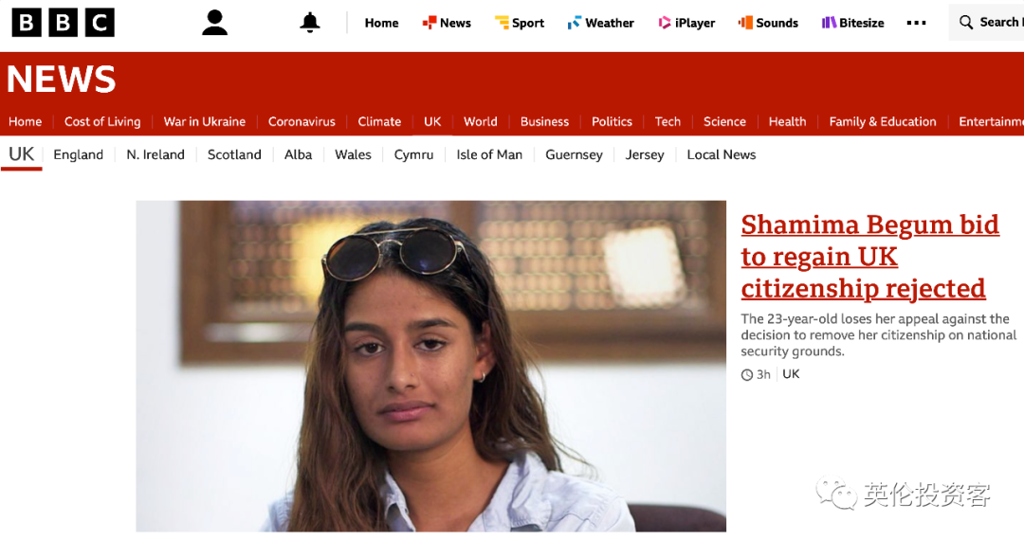1024x540 pixels.
Task: Go to BBC iPlayer
Action: (686, 23)
